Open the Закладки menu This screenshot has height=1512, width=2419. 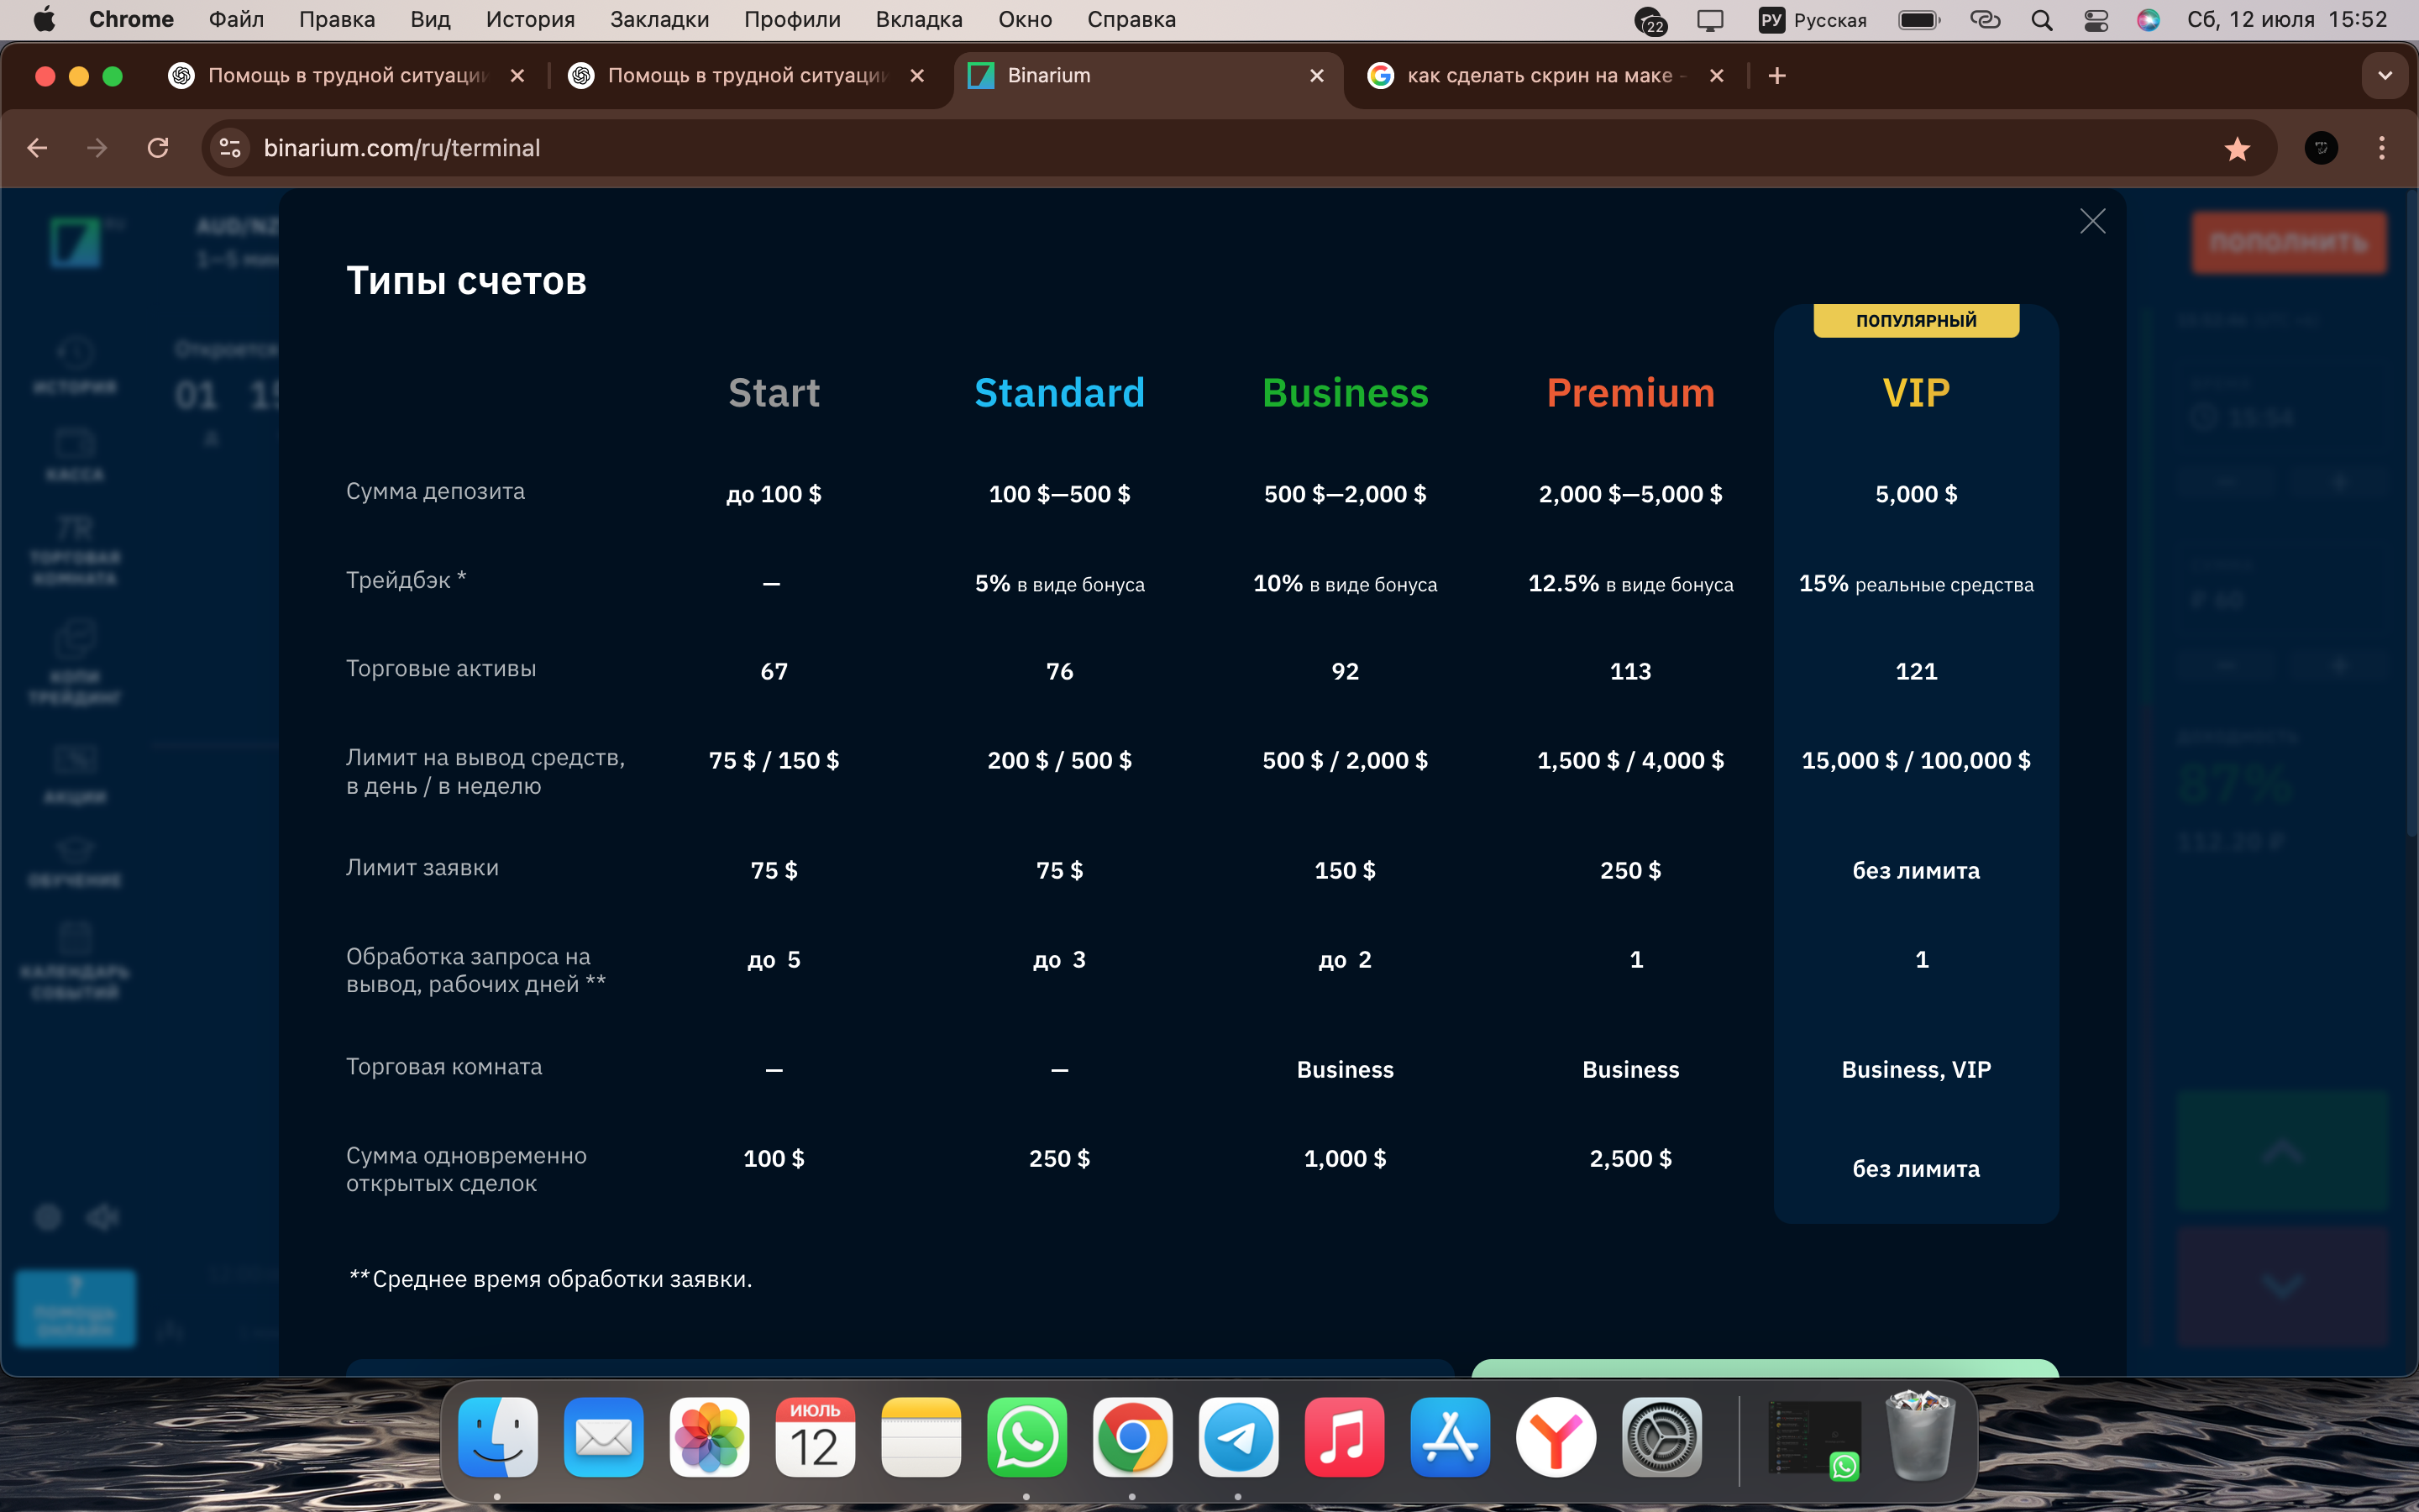(x=659, y=20)
